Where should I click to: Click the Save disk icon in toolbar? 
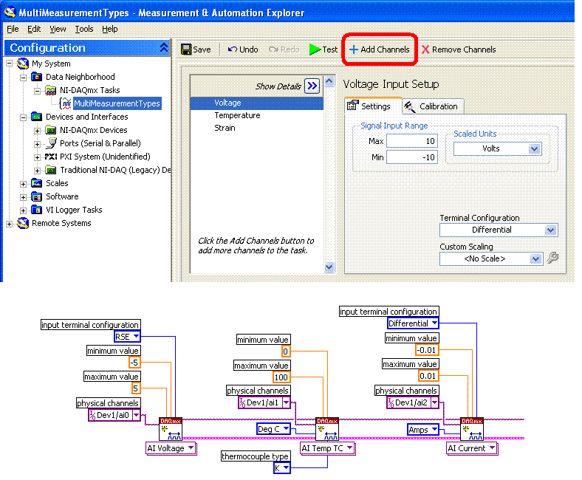[186, 49]
